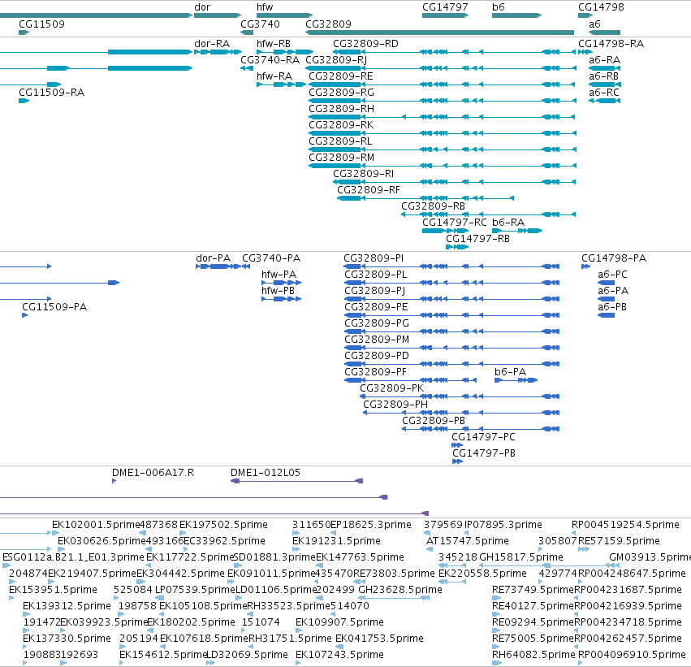
Task: Click the LP07539.5prime EST label
Action: pos(195,590)
